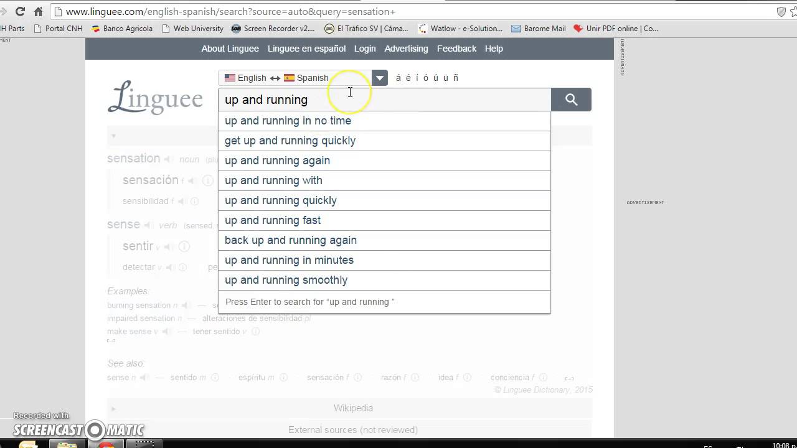Open file explorer in the taskbar
Screen dimensions: 797x448
pos(67,444)
